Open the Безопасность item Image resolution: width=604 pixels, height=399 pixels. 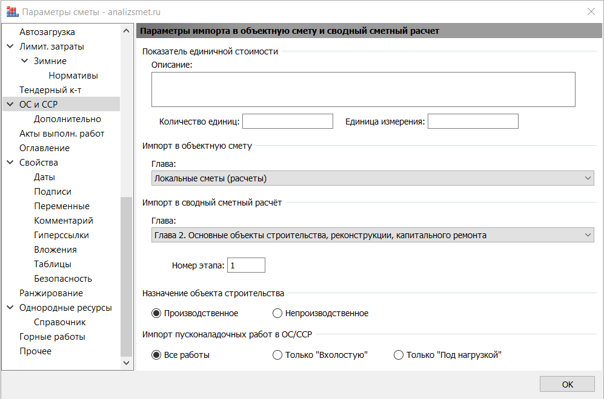[63, 279]
